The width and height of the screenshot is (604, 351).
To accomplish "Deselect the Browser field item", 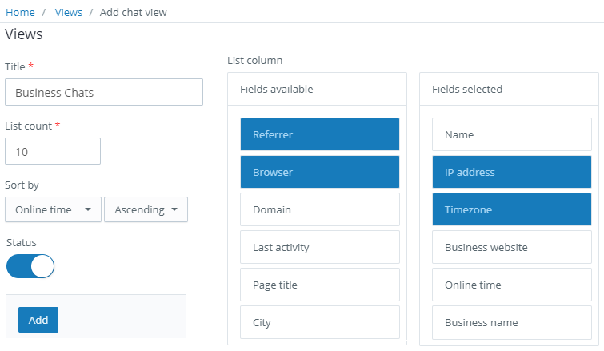I will pos(319,172).
